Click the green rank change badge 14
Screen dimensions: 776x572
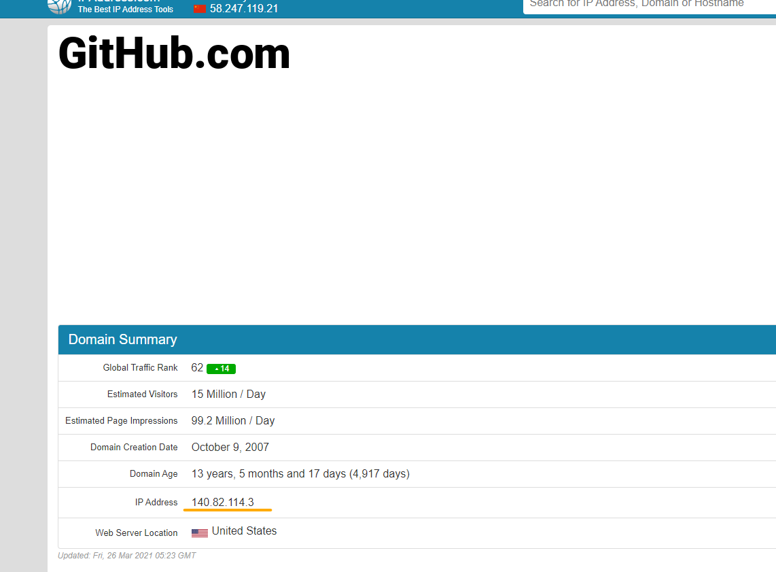pos(222,369)
